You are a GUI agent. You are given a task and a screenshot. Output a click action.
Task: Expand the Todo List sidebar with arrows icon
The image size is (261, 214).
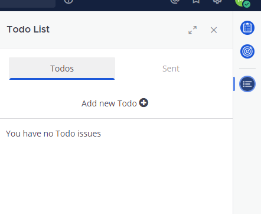[x=193, y=30]
